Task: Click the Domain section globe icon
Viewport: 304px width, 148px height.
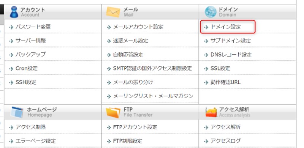Action: coord(211,12)
